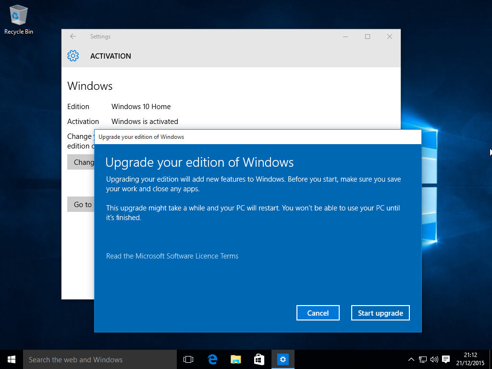
Task: Cancel the edition upgrade dialog
Action: (318, 312)
